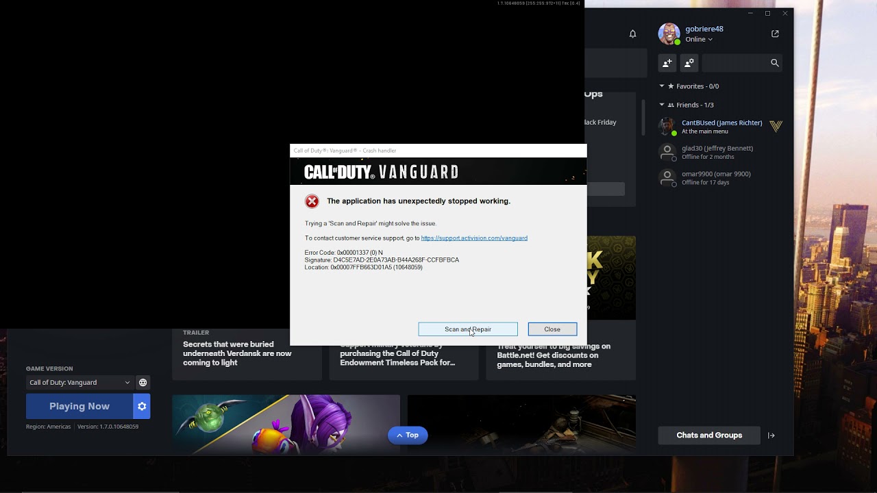Click the colorful character banner thumbnail
The width and height of the screenshot is (877, 493).
click(286, 425)
